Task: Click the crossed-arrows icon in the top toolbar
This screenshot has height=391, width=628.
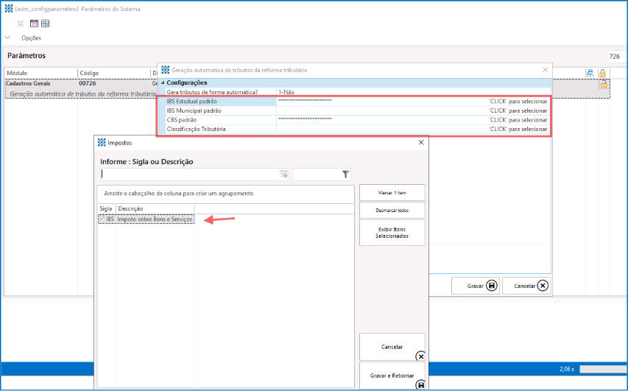Action: click(21, 24)
